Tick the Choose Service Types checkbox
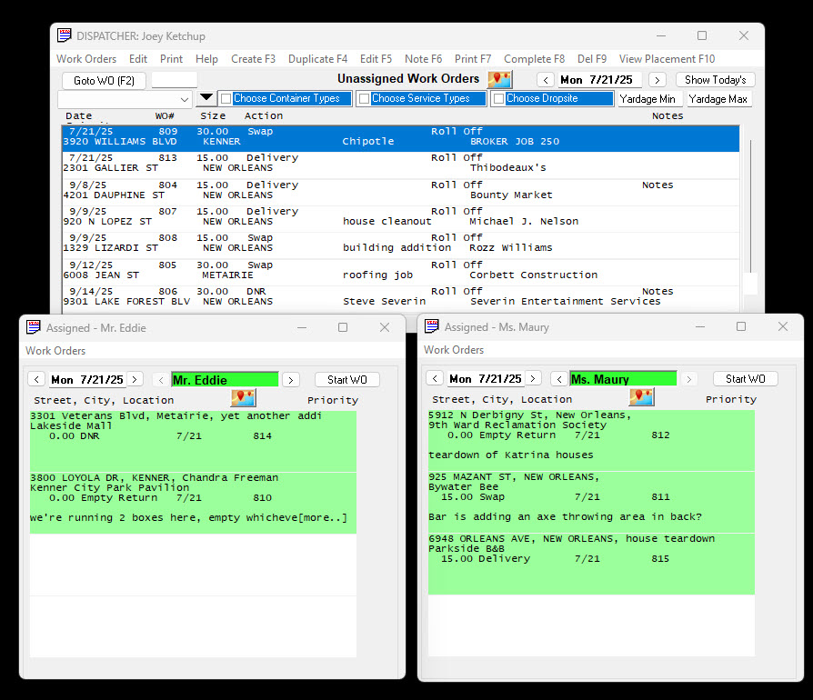This screenshot has width=813, height=700. (x=364, y=99)
